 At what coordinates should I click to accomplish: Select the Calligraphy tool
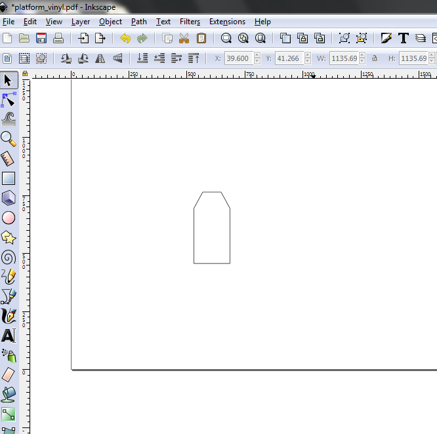[x=9, y=316]
